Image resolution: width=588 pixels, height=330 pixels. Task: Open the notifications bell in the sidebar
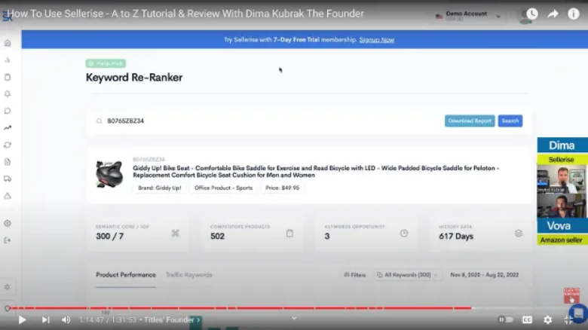(8, 93)
